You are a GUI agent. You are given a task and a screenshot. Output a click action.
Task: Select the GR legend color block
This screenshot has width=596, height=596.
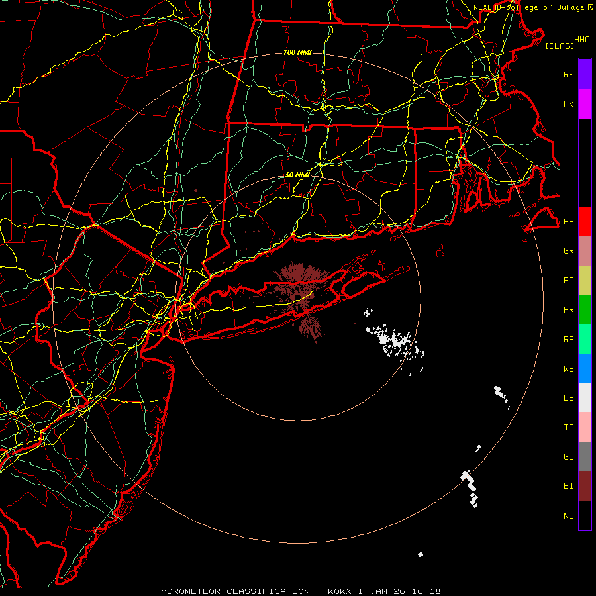click(585, 251)
